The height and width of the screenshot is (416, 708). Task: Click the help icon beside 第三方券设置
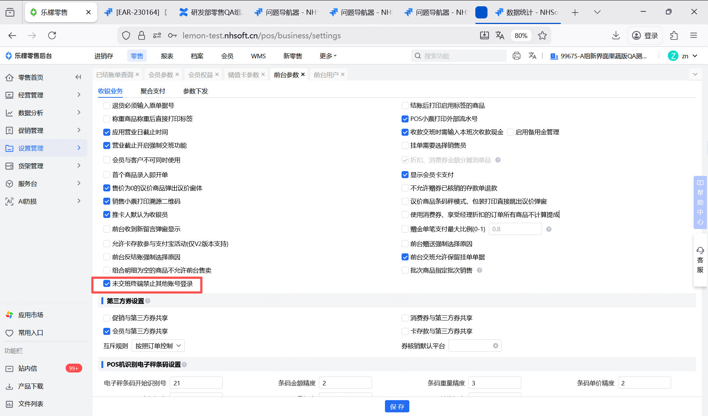pos(148,301)
